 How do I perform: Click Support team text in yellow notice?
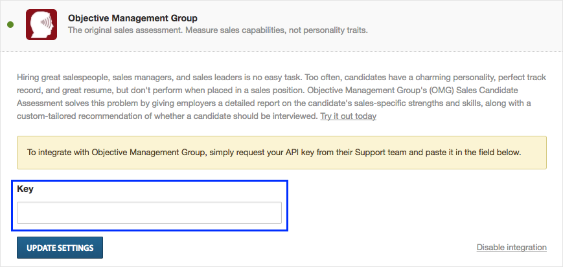click(x=376, y=153)
